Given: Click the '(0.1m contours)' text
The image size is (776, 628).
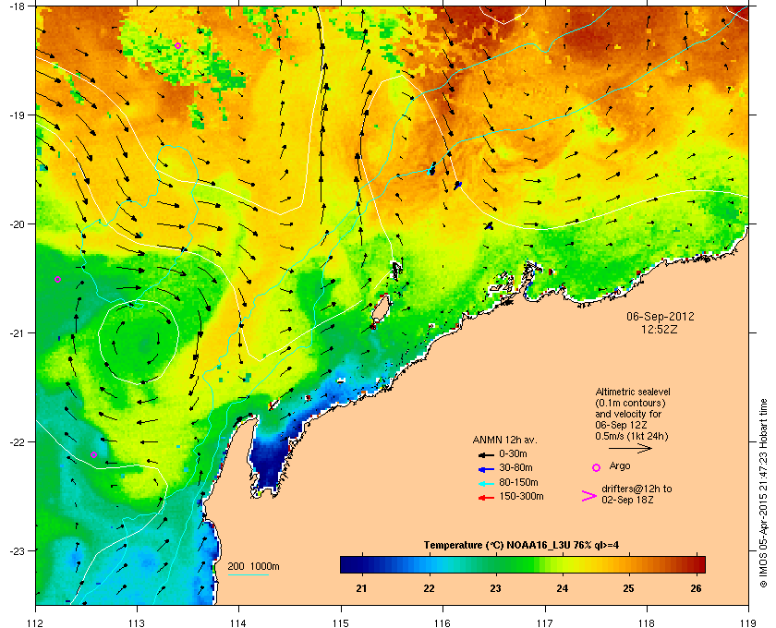Looking at the screenshot, I should point(630,403).
